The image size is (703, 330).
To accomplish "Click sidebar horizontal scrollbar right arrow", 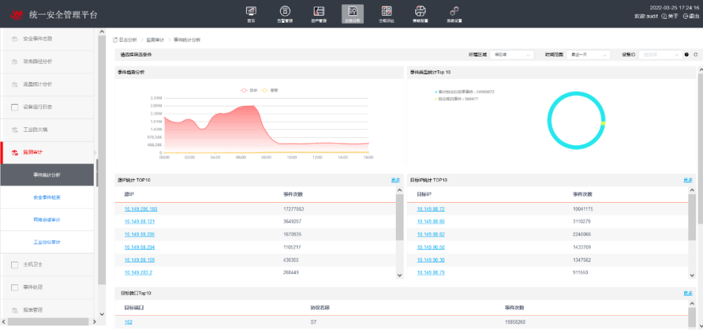I will tap(94, 322).
